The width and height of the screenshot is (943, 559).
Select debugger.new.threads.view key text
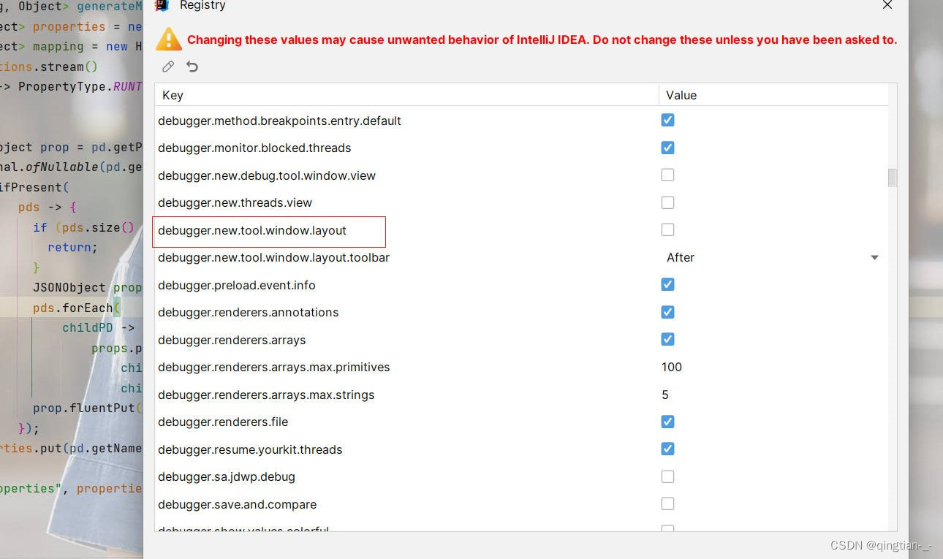coord(235,202)
